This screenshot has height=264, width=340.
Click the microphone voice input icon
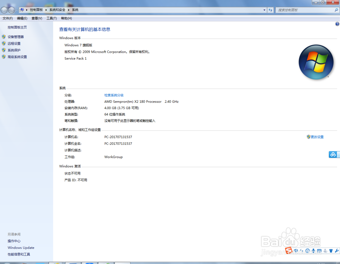coord(313,251)
